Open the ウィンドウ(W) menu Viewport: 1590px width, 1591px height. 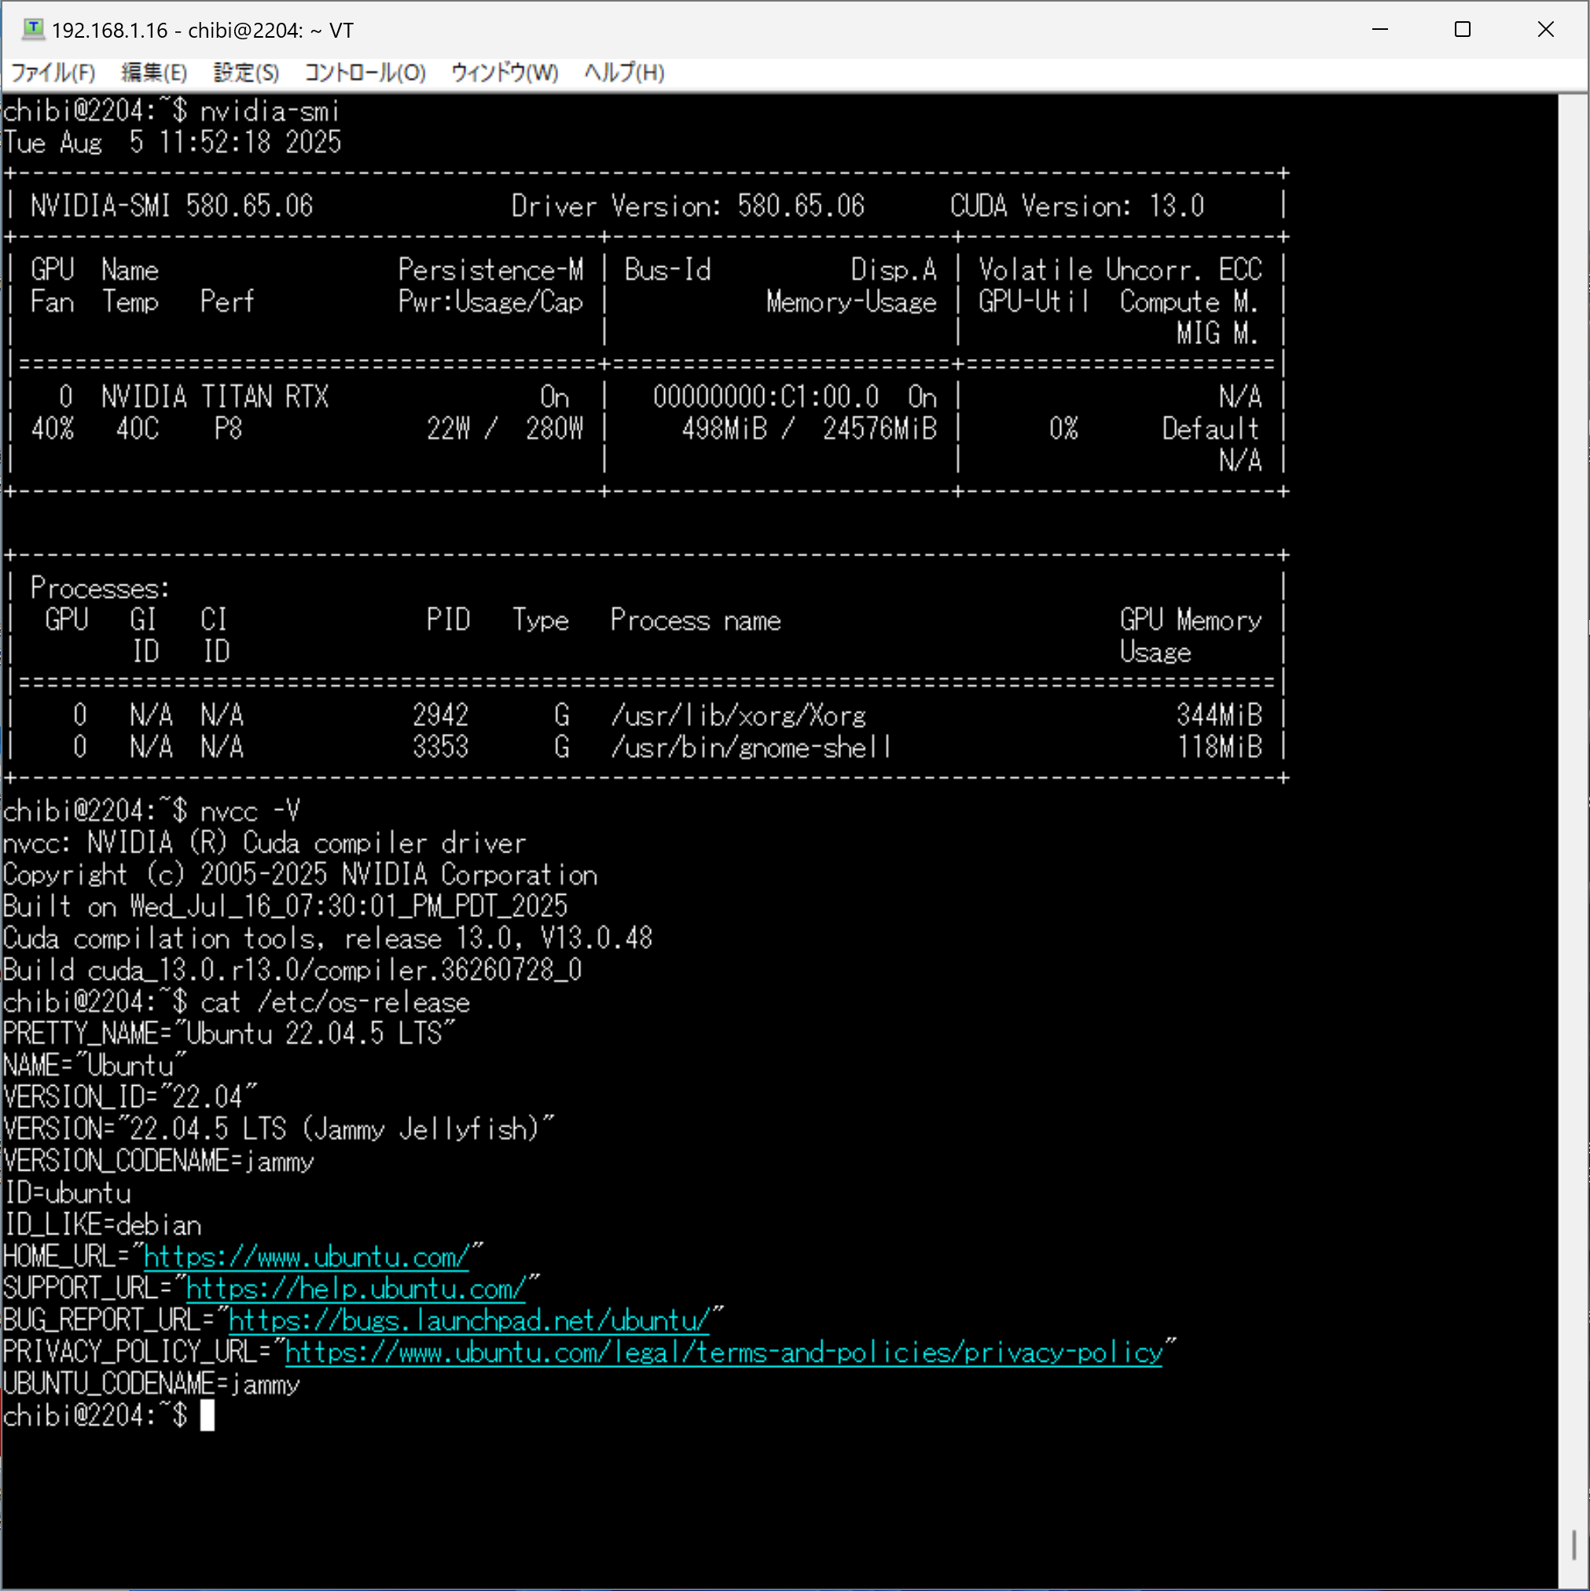504,72
